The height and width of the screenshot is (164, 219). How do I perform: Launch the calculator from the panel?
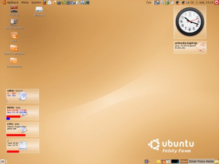pyautogui.click(x=68, y=3)
